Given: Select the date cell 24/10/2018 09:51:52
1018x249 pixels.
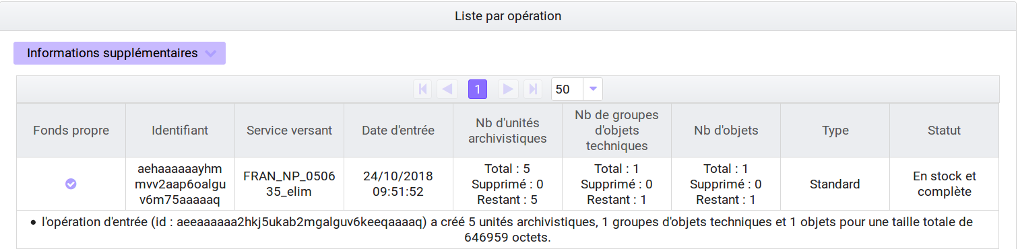Looking at the screenshot, I should [x=398, y=184].
